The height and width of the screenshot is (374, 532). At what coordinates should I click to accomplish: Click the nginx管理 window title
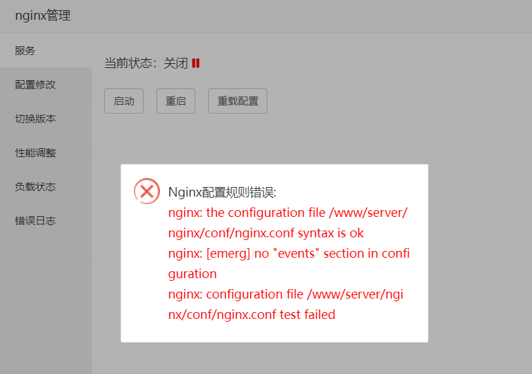[43, 16]
